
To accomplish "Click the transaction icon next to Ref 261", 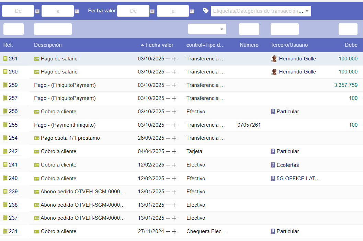I will 5,59.
